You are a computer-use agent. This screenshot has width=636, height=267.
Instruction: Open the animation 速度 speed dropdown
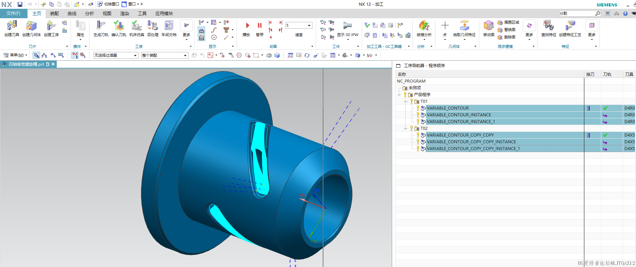(x=299, y=25)
